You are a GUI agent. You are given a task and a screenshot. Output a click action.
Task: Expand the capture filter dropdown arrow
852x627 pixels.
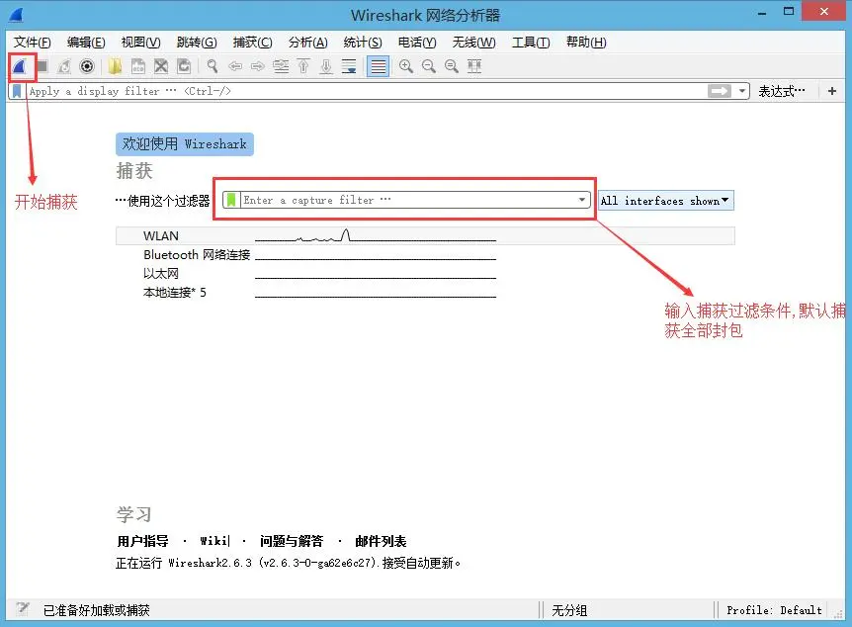pos(582,200)
